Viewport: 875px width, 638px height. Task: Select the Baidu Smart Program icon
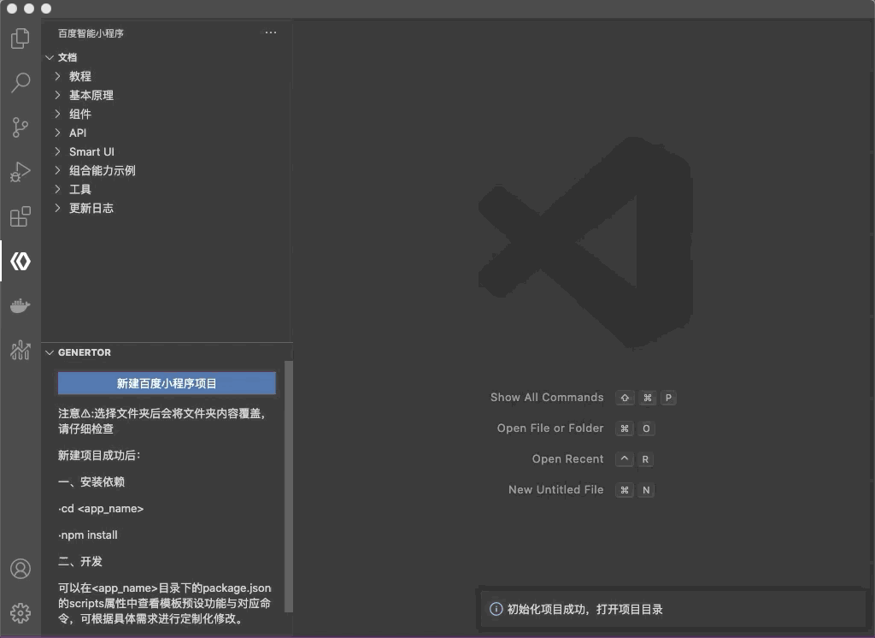pos(21,261)
